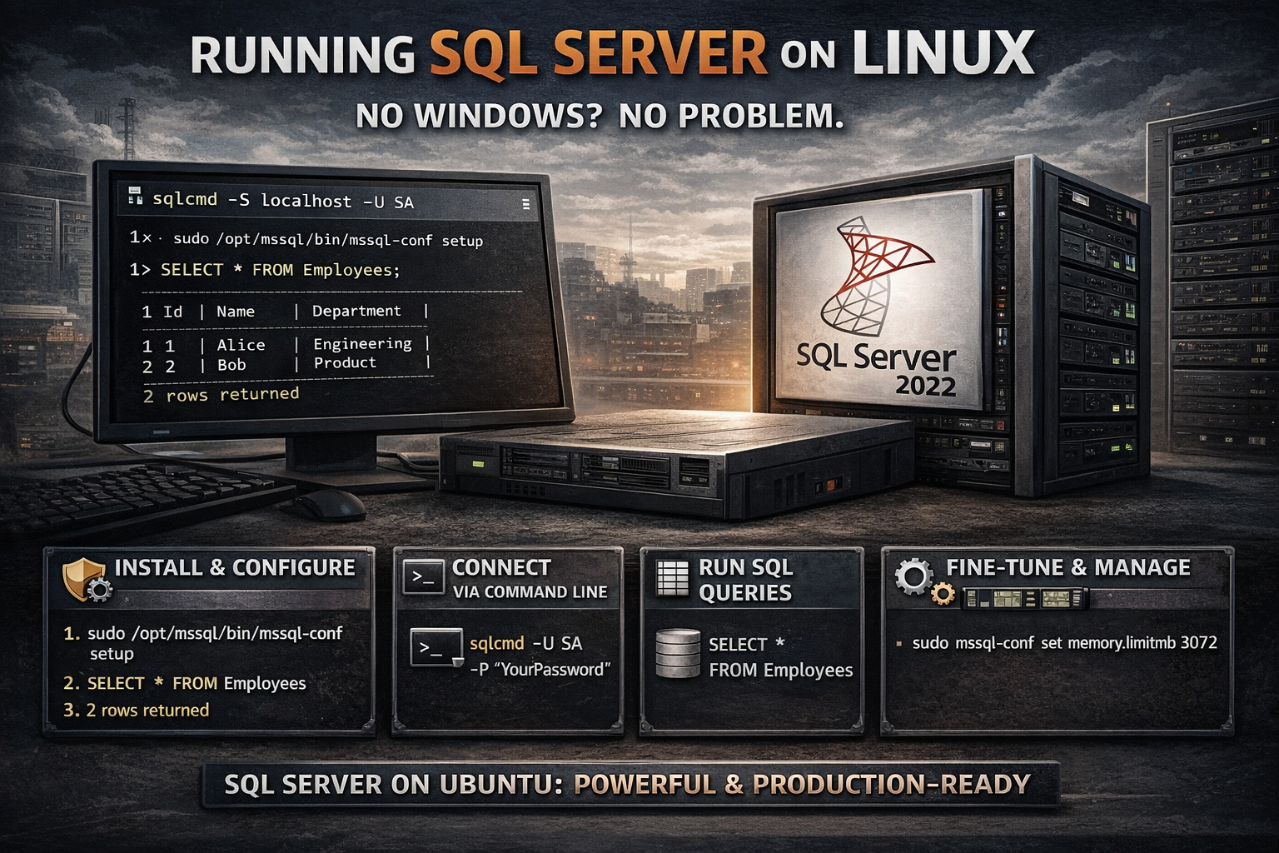Click the "CONNECT" panel heading

(x=501, y=567)
